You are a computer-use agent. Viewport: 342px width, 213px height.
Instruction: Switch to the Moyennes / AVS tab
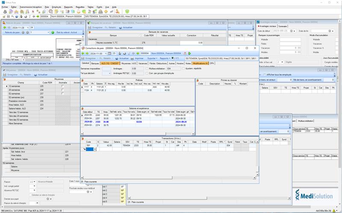(x=129, y=63)
